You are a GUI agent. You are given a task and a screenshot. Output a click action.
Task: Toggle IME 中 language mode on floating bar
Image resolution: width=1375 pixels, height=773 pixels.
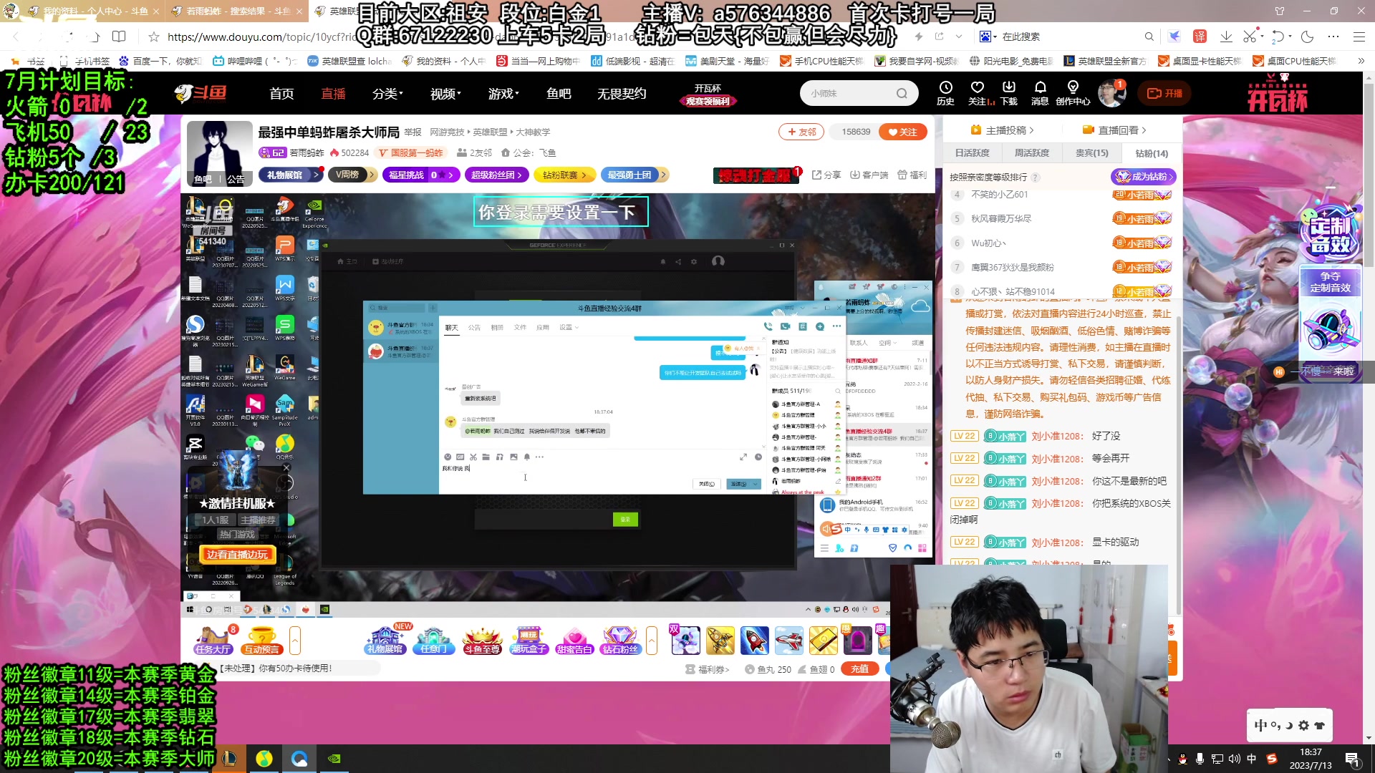pos(1260,725)
